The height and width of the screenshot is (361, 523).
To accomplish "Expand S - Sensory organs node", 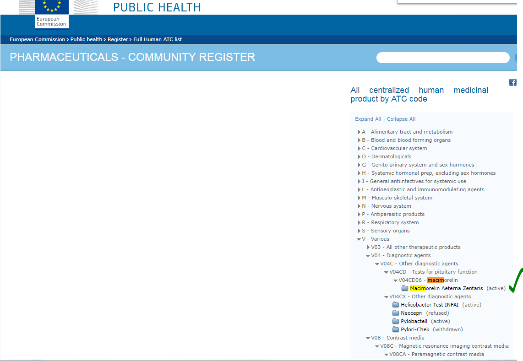I will click(359, 231).
